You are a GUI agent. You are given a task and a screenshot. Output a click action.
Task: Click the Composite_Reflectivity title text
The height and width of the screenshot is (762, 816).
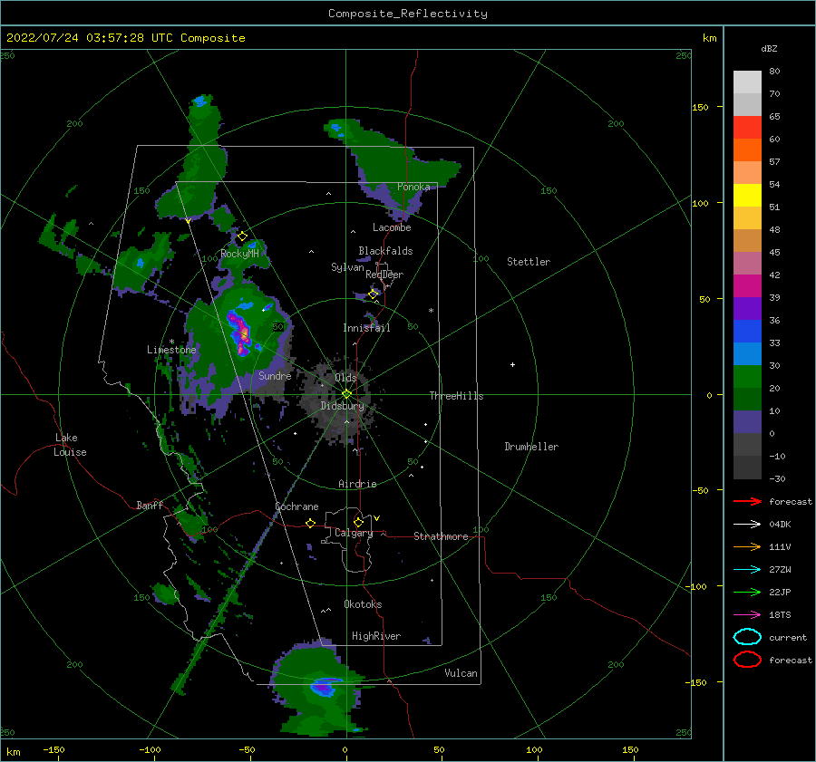(408, 14)
